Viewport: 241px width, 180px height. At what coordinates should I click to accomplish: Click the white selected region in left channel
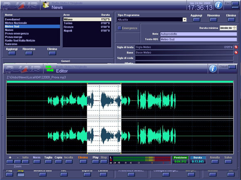point(104,101)
